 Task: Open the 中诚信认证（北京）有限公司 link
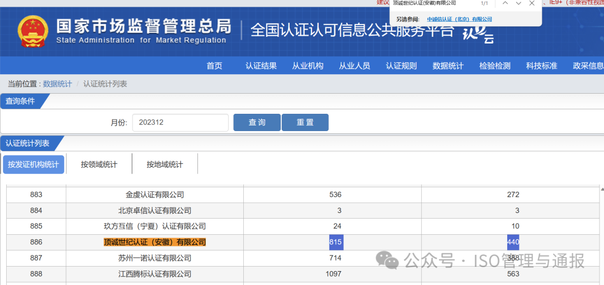pos(460,19)
